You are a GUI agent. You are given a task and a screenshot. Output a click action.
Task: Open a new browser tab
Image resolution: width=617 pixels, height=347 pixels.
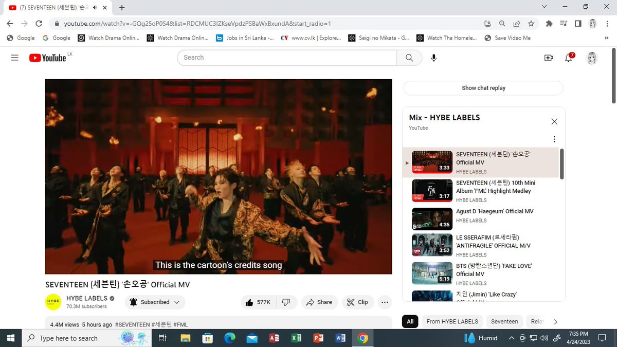pos(122,8)
